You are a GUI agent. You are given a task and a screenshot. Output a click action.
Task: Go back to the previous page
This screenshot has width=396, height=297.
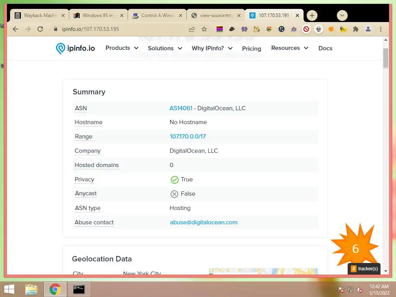point(15,29)
